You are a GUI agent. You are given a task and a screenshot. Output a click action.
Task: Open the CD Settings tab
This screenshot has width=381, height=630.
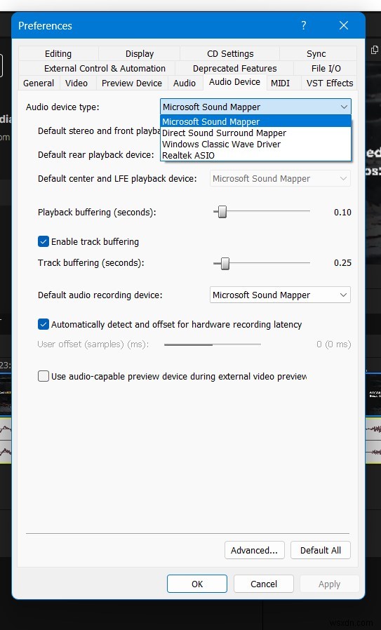[230, 54]
